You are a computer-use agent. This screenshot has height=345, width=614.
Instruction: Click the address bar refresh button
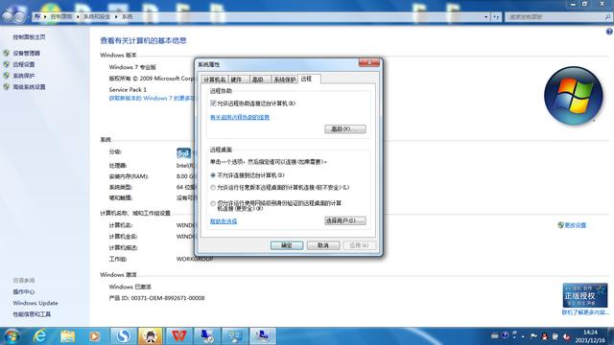click(496, 17)
